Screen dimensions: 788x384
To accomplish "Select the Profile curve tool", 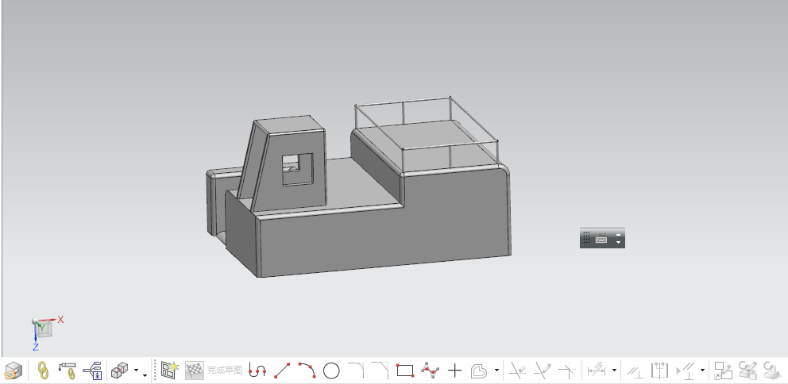I will point(257,371).
